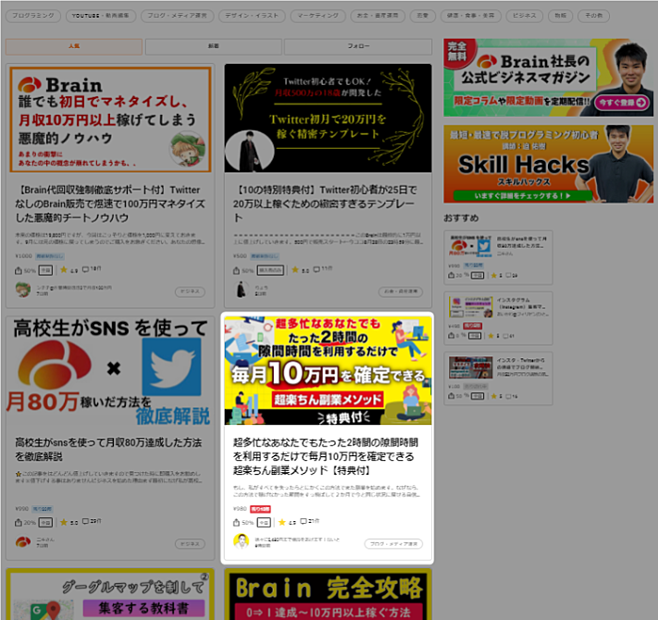Open the グーグルマップを制して article thumbnail
Viewport: 658px width, 620px height.
pyautogui.click(x=110, y=595)
